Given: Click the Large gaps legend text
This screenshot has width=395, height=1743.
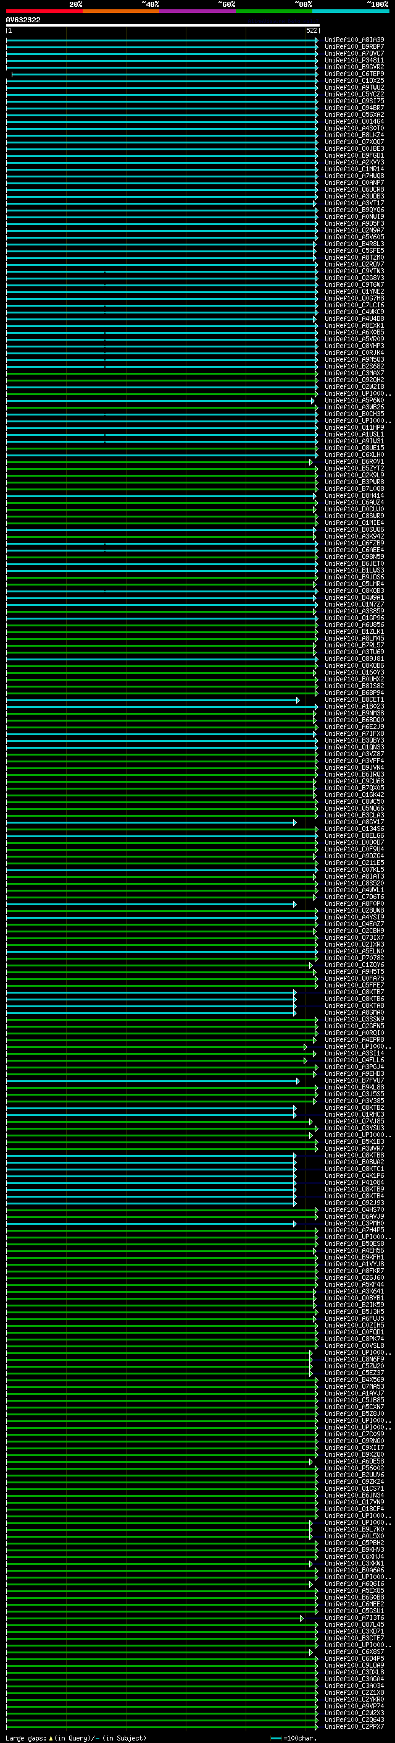Looking at the screenshot, I should coord(76,1738).
